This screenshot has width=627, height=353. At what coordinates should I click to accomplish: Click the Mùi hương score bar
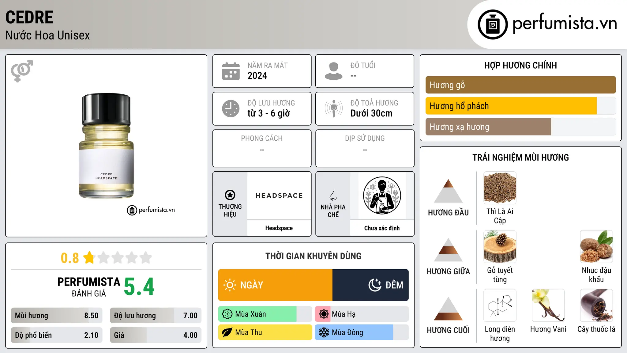click(x=57, y=315)
